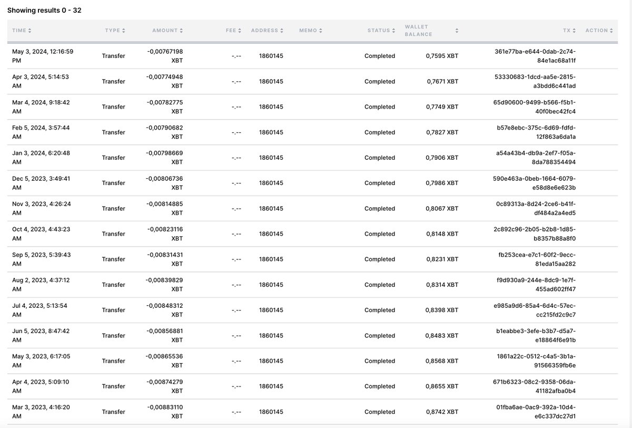Sort by the MEMO column sort arrows

[321, 31]
